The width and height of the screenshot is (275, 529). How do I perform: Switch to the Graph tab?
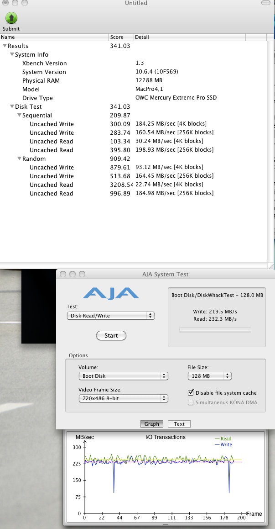152,424
